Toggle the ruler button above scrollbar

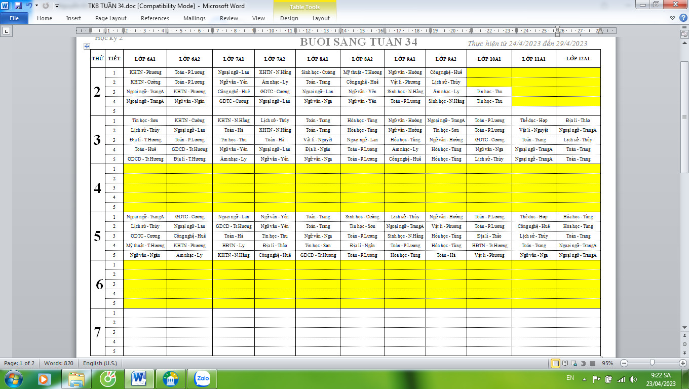[x=683, y=33]
